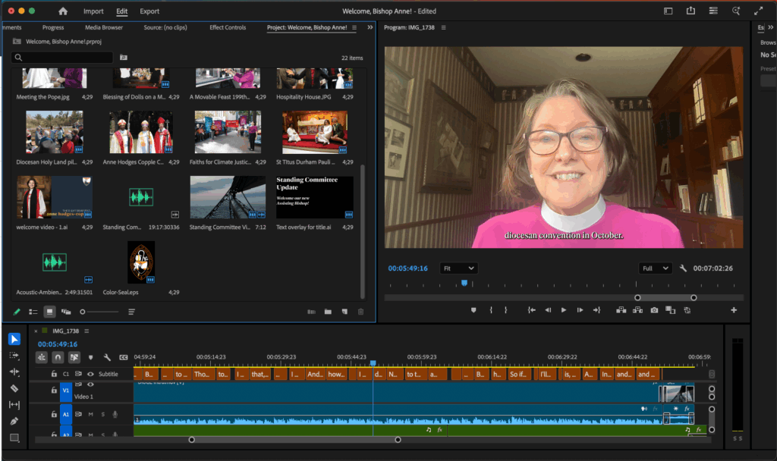Open the Effect Controls tab
The image size is (777, 461).
[x=228, y=28]
